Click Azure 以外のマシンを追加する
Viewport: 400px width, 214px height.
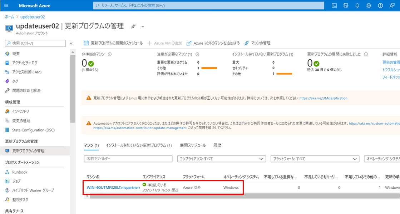[213, 43]
